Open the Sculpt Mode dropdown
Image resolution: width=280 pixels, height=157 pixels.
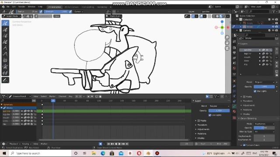[x=12, y=16]
